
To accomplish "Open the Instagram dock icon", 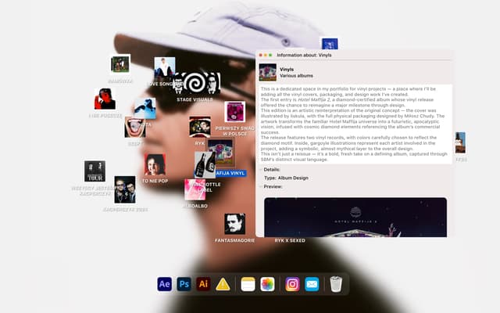I will click(x=292, y=284).
